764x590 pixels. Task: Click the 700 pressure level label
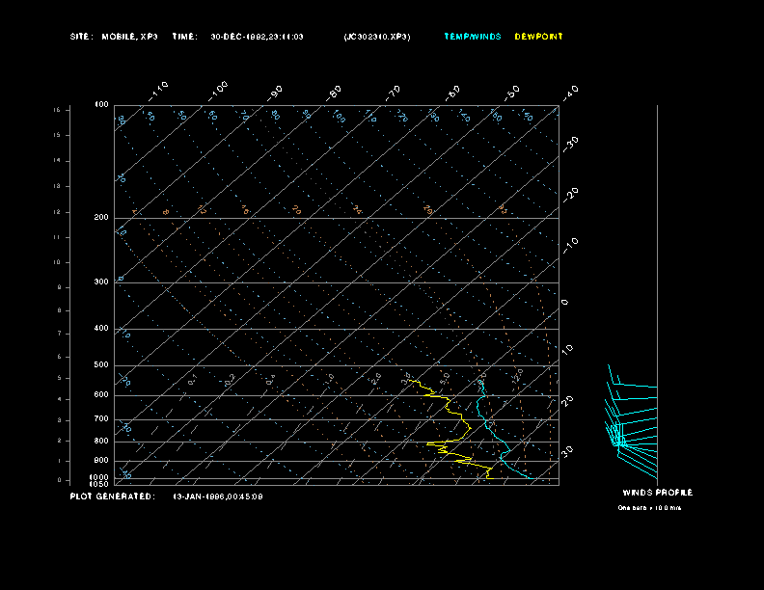click(101, 419)
